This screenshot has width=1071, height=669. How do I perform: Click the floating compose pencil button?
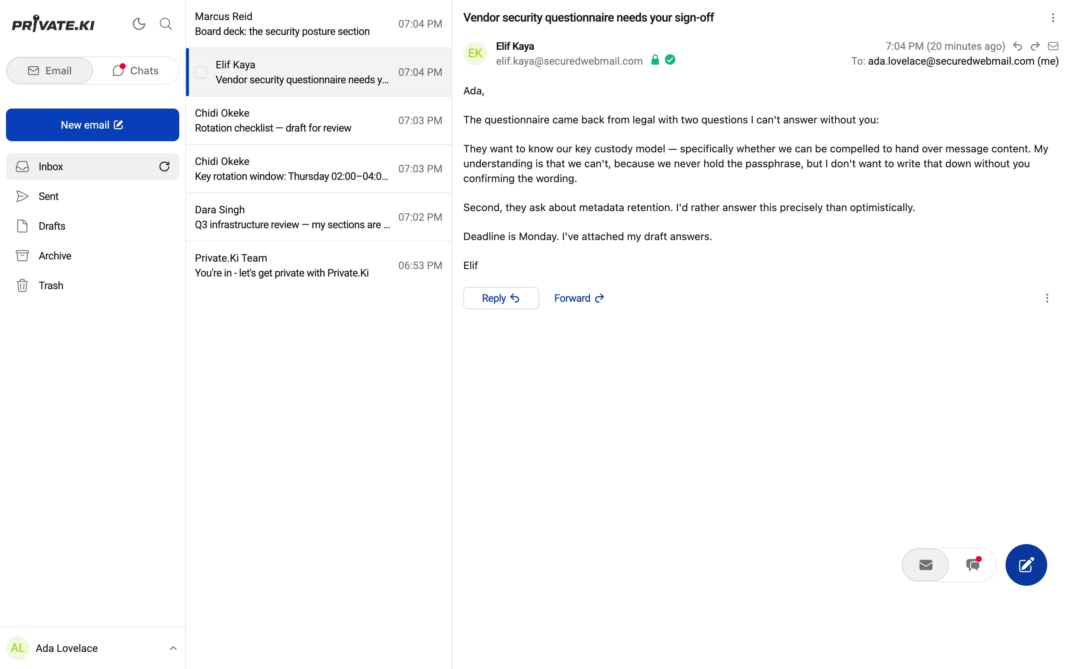tap(1026, 565)
